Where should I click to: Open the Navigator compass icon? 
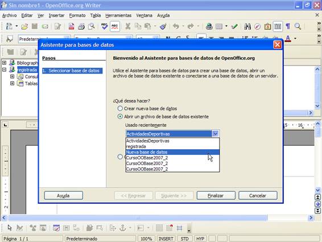point(257,27)
